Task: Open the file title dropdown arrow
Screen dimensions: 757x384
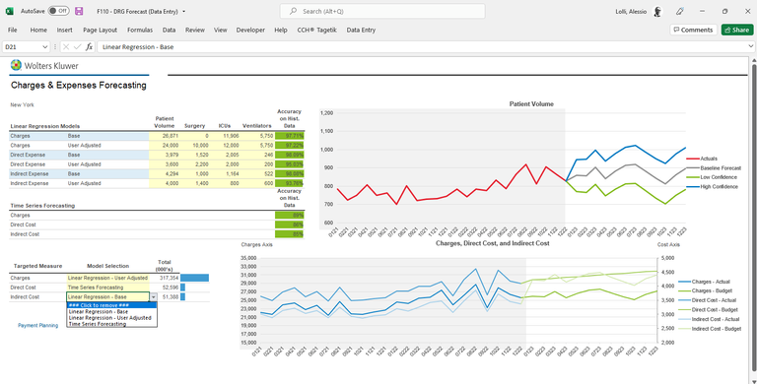Action: pyautogui.click(x=184, y=11)
